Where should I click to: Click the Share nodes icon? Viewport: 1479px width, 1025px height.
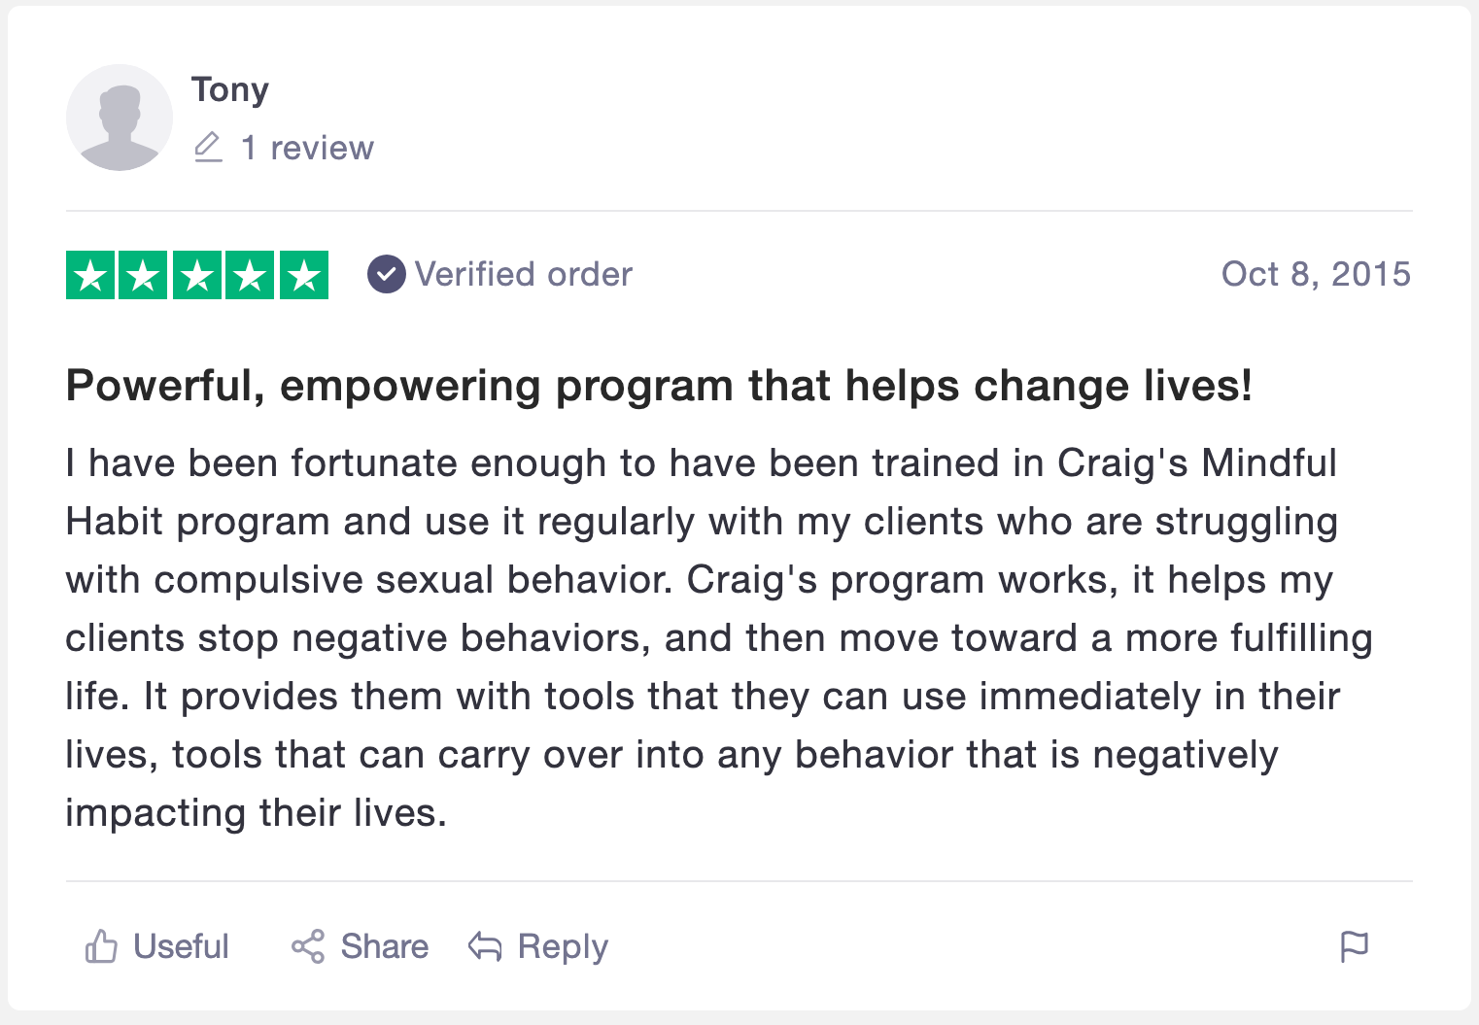(x=308, y=946)
